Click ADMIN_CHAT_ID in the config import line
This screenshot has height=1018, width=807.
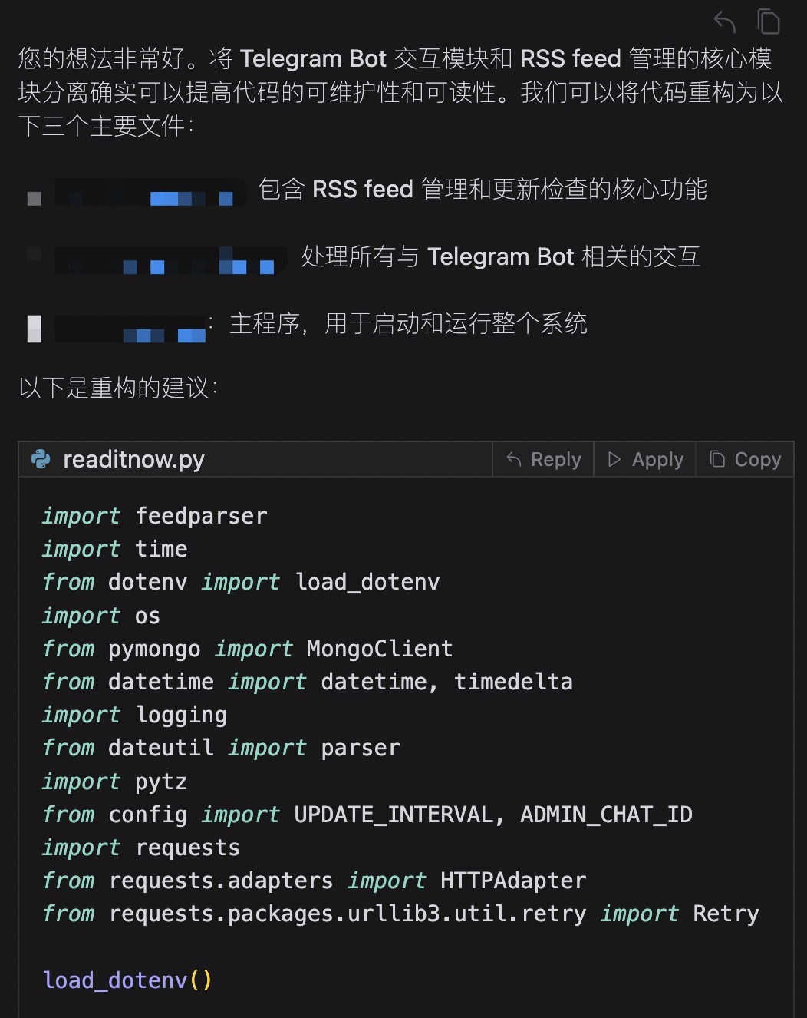(x=606, y=815)
